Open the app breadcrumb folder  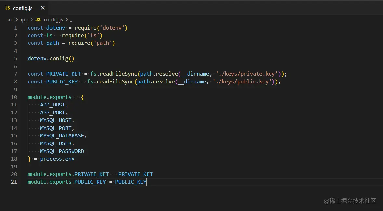pyautogui.click(x=24, y=20)
